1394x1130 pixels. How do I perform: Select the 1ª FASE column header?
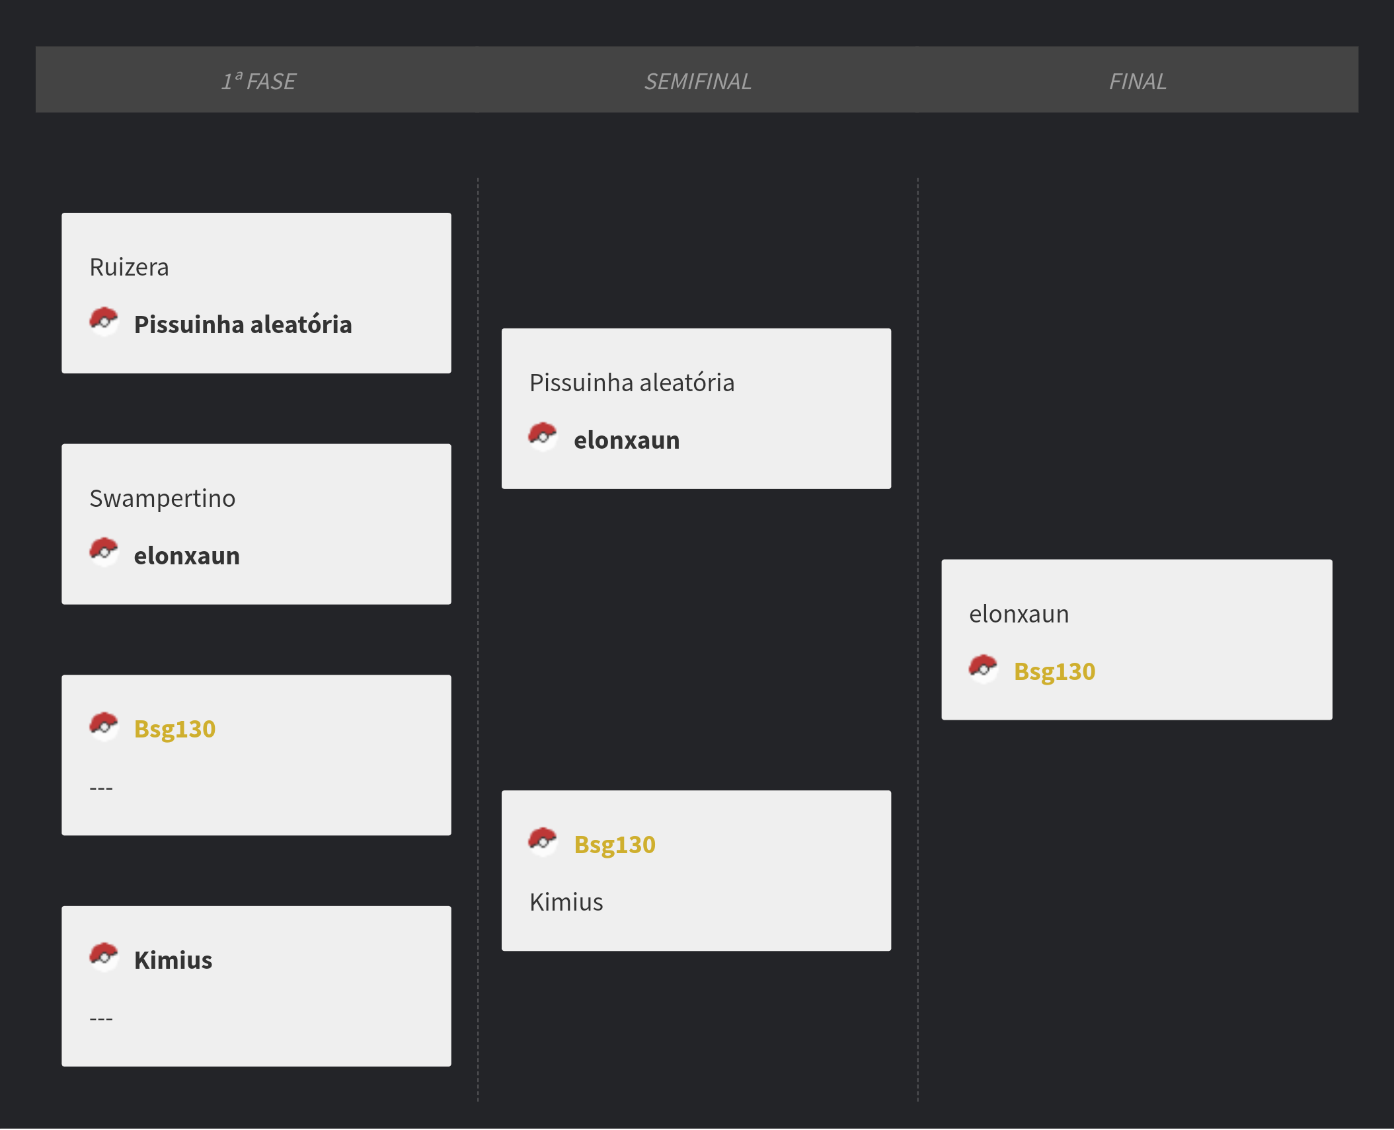(x=258, y=81)
